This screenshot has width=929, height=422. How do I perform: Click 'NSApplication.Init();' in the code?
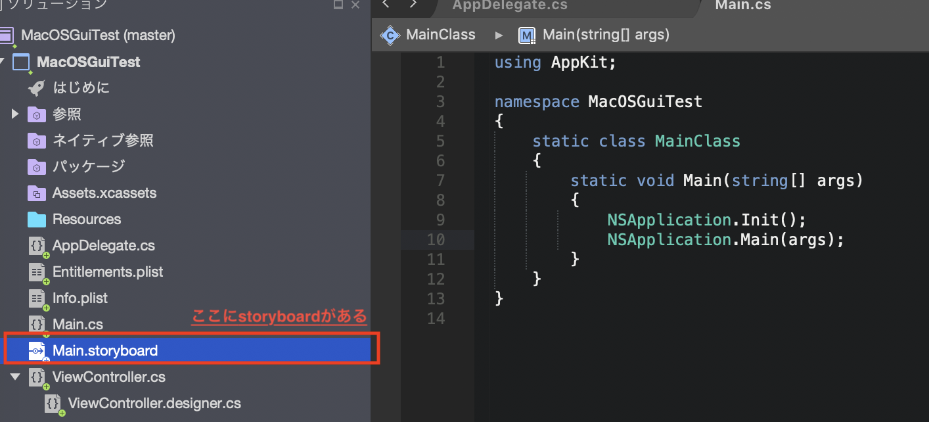pos(706,220)
